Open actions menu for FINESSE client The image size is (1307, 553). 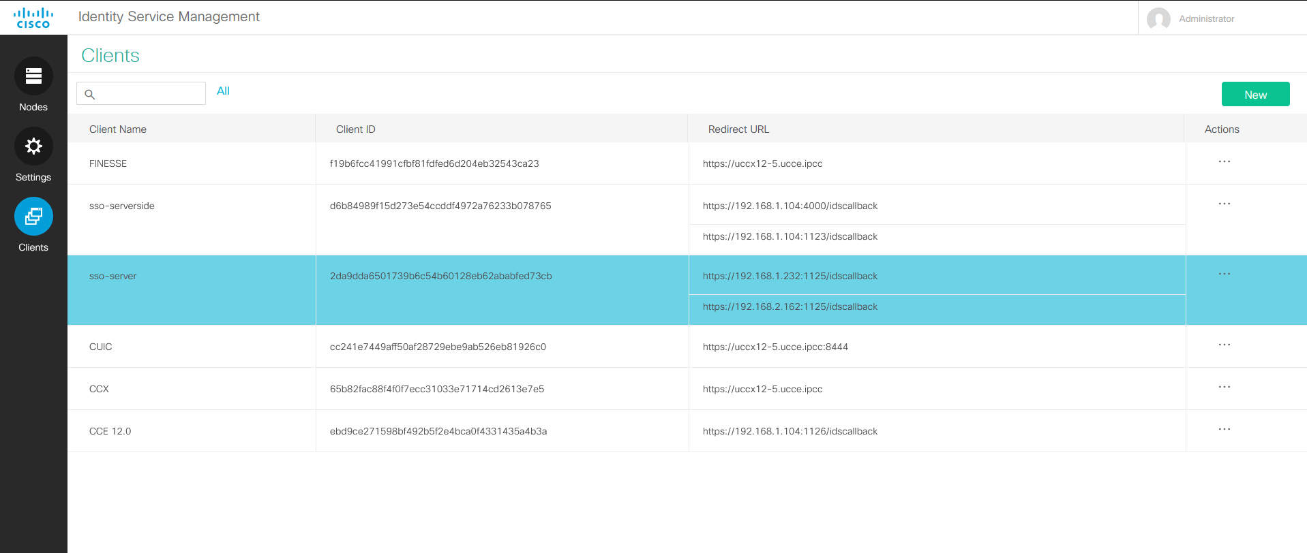[1224, 162]
